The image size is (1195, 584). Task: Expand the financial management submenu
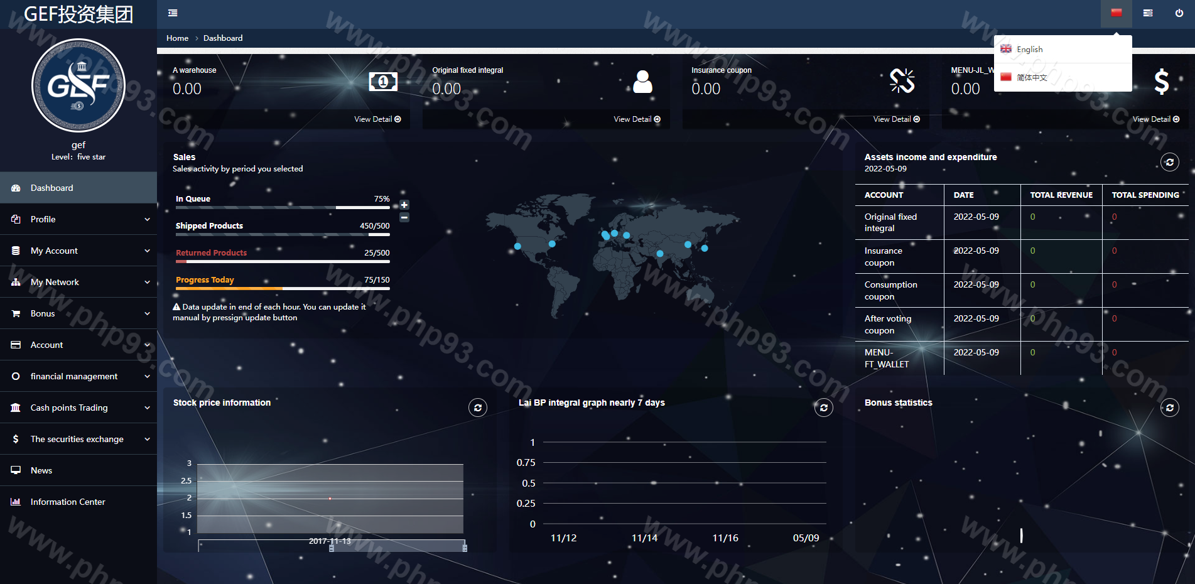(x=78, y=376)
